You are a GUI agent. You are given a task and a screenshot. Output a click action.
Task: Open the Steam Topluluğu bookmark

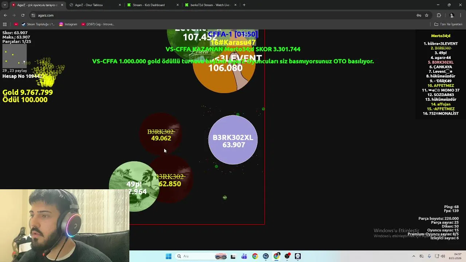[38, 24]
